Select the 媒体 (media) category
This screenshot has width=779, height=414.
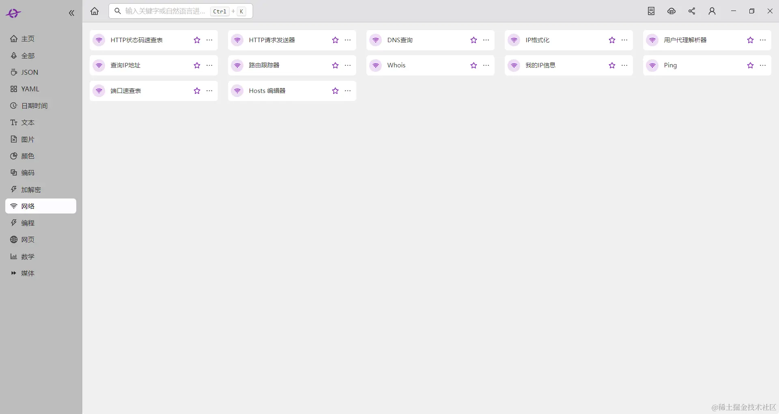27,273
